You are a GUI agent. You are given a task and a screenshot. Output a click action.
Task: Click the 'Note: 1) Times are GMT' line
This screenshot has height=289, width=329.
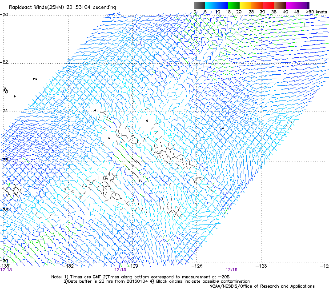(x=140, y=277)
